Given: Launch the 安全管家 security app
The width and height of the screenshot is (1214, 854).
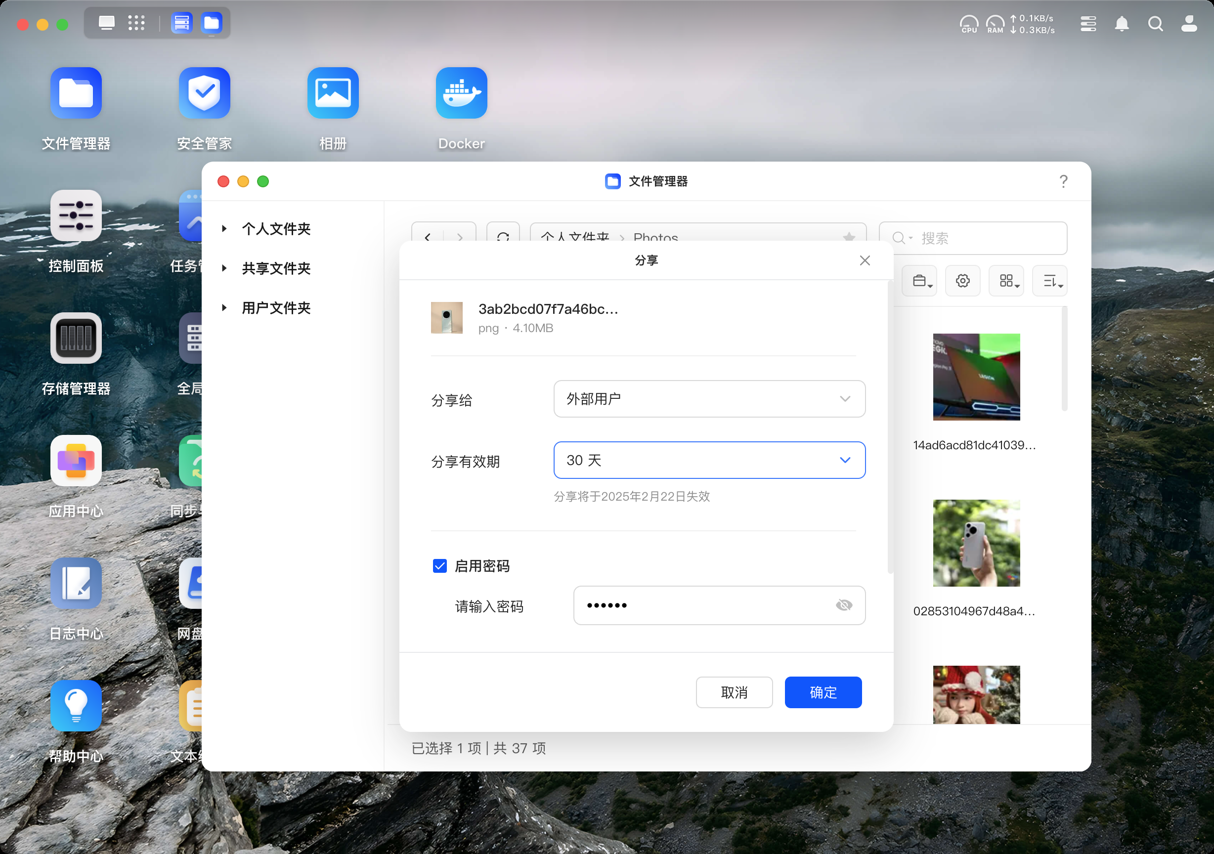Looking at the screenshot, I should pos(204,93).
